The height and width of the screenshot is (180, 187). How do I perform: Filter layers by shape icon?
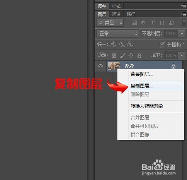[x=162, y=23]
